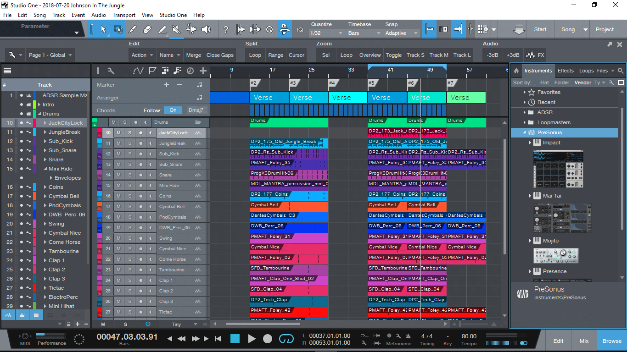Screen dimensions: 627x352
Task: Toggle the Loop transport button
Action: (x=286, y=339)
